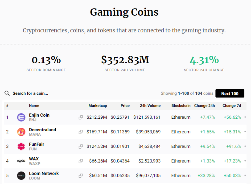
Task: Click the FunFair logo icon
Action: tap(21, 146)
